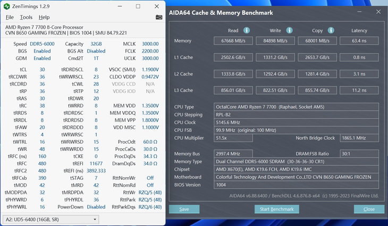Click the L3 Cache copy value 855.74 GB/s
This screenshot has width=388, height=226.
point(317,90)
